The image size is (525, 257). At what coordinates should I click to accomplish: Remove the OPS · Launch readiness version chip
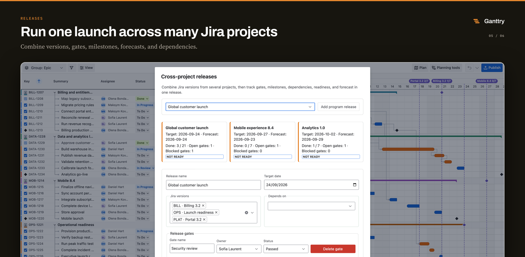(x=216, y=212)
